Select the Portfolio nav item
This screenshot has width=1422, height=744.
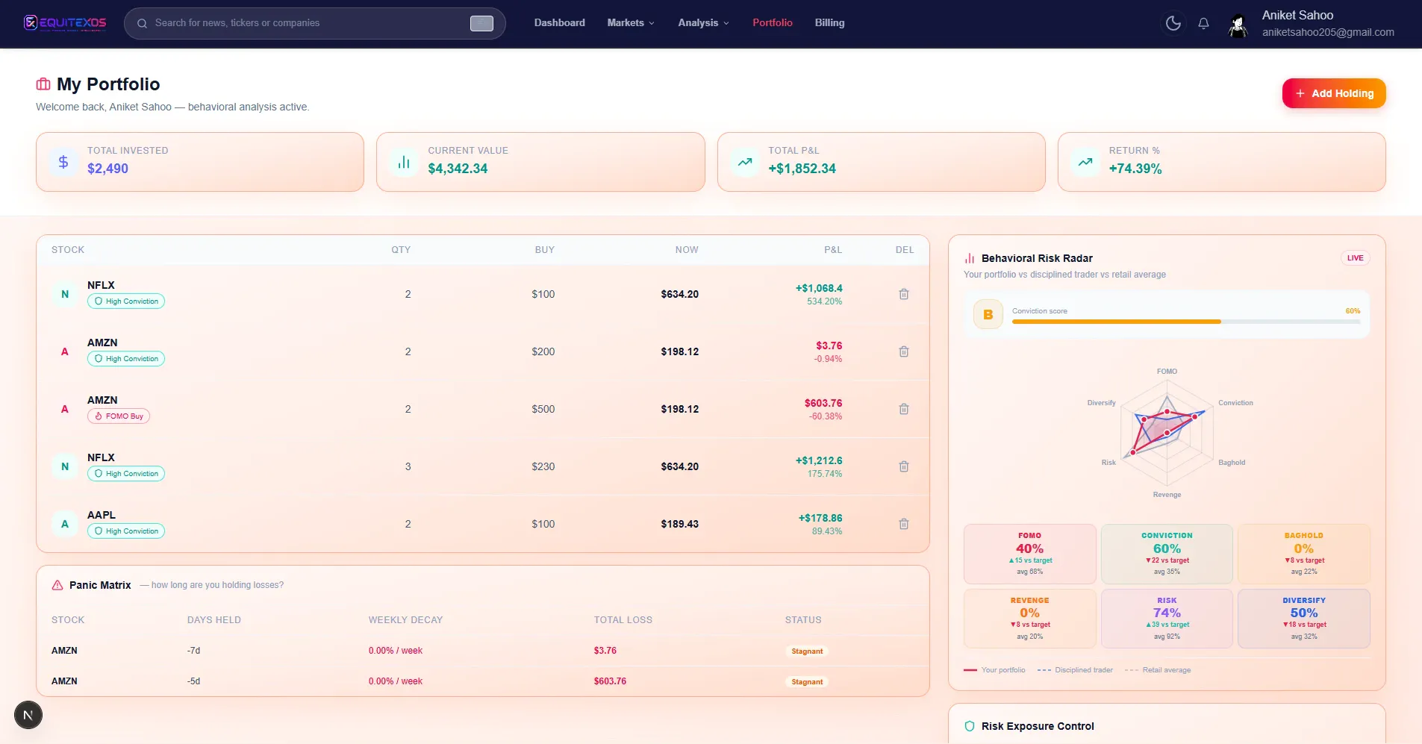point(773,23)
